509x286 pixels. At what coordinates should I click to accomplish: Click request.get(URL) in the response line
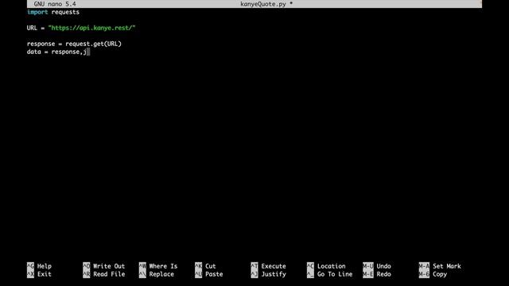click(94, 44)
